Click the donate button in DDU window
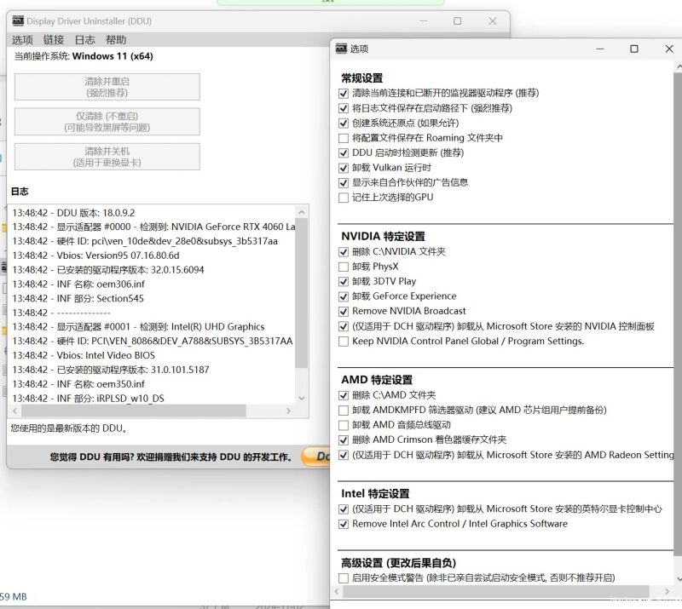The image size is (682, 609). (316, 457)
